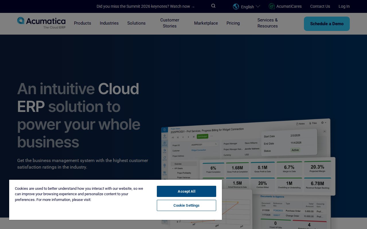Click the green AcumatiCares leaf icon
This screenshot has height=229, width=367.
[272, 6]
